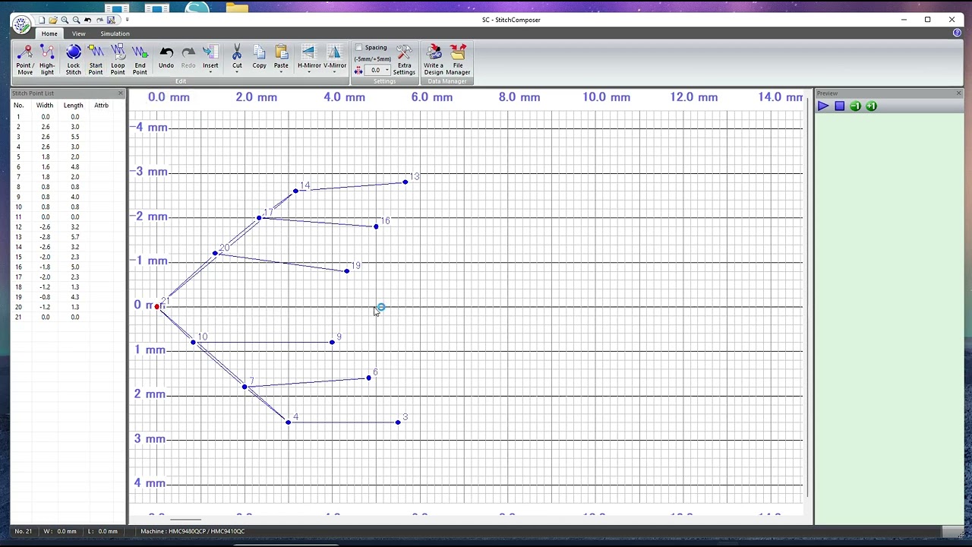Viewport: 972px width, 547px height.
Task: Open the File Manager
Action: [458, 59]
